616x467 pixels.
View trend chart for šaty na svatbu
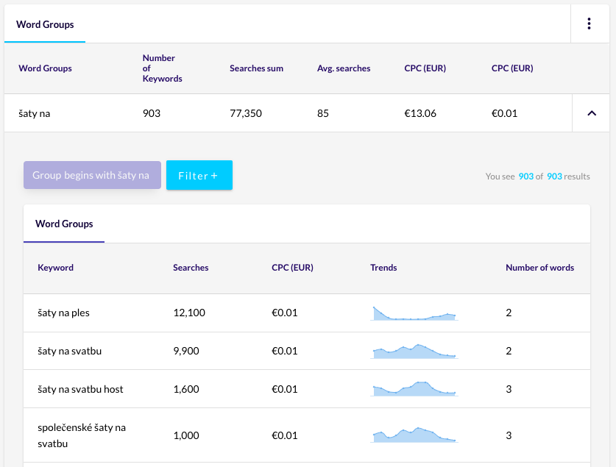point(414,351)
